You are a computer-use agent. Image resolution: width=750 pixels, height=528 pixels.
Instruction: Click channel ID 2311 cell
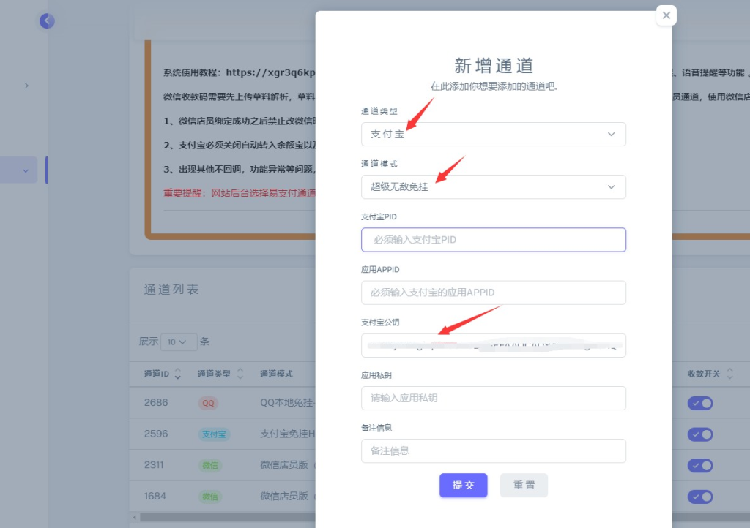point(154,464)
